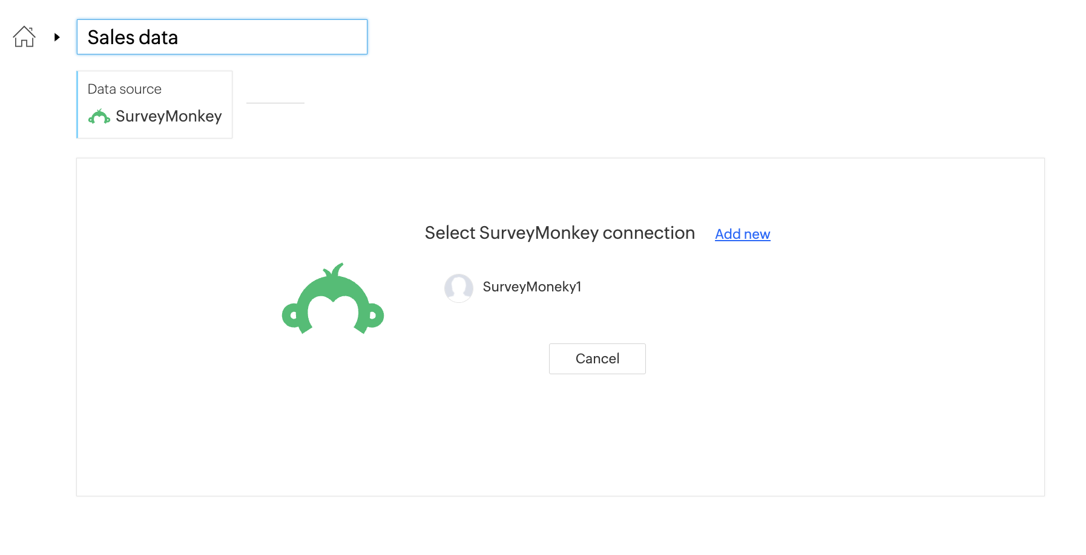This screenshot has width=1086, height=555.
Task: Open the Add new connection link
Action: click(x=742, y=234)
